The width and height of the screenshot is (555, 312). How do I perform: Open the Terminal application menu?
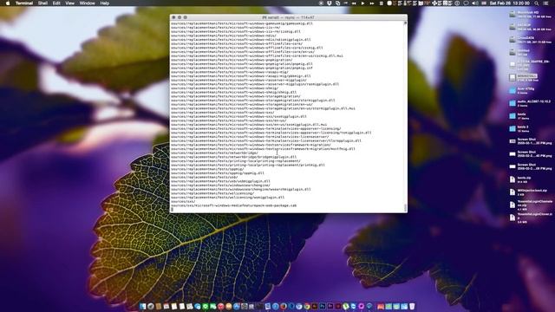(24, 3)
